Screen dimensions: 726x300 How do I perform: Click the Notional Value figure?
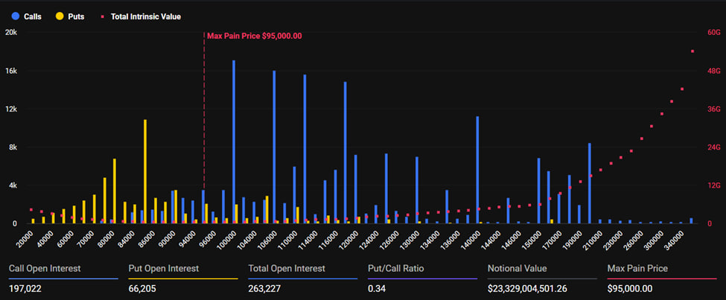point(527,289)
